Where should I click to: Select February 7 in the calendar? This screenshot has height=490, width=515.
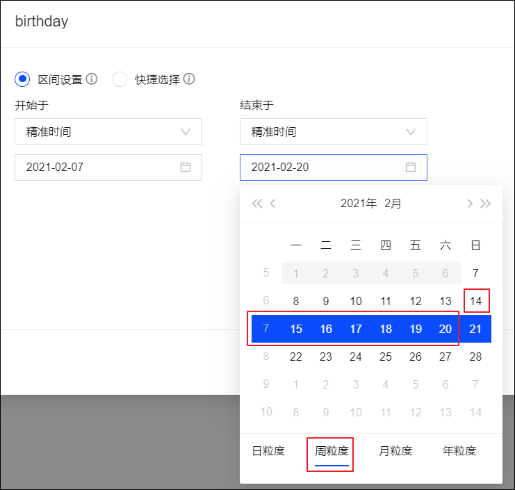tap(475, 273)
